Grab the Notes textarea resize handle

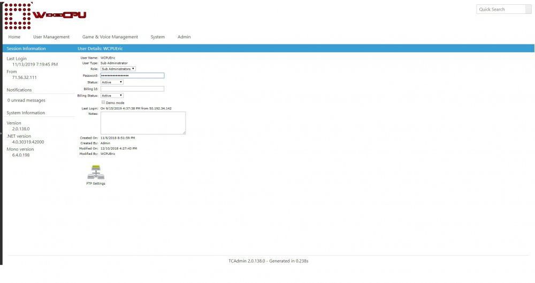(184, 132)
